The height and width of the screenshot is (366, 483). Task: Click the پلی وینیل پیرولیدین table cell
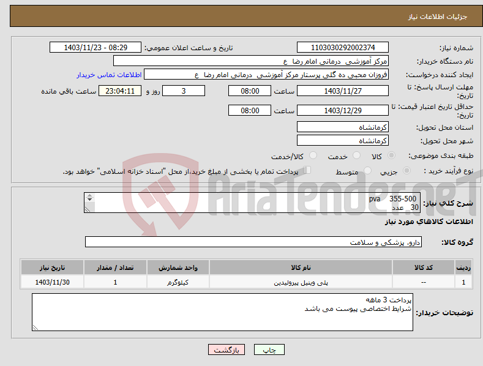point(301,282)
